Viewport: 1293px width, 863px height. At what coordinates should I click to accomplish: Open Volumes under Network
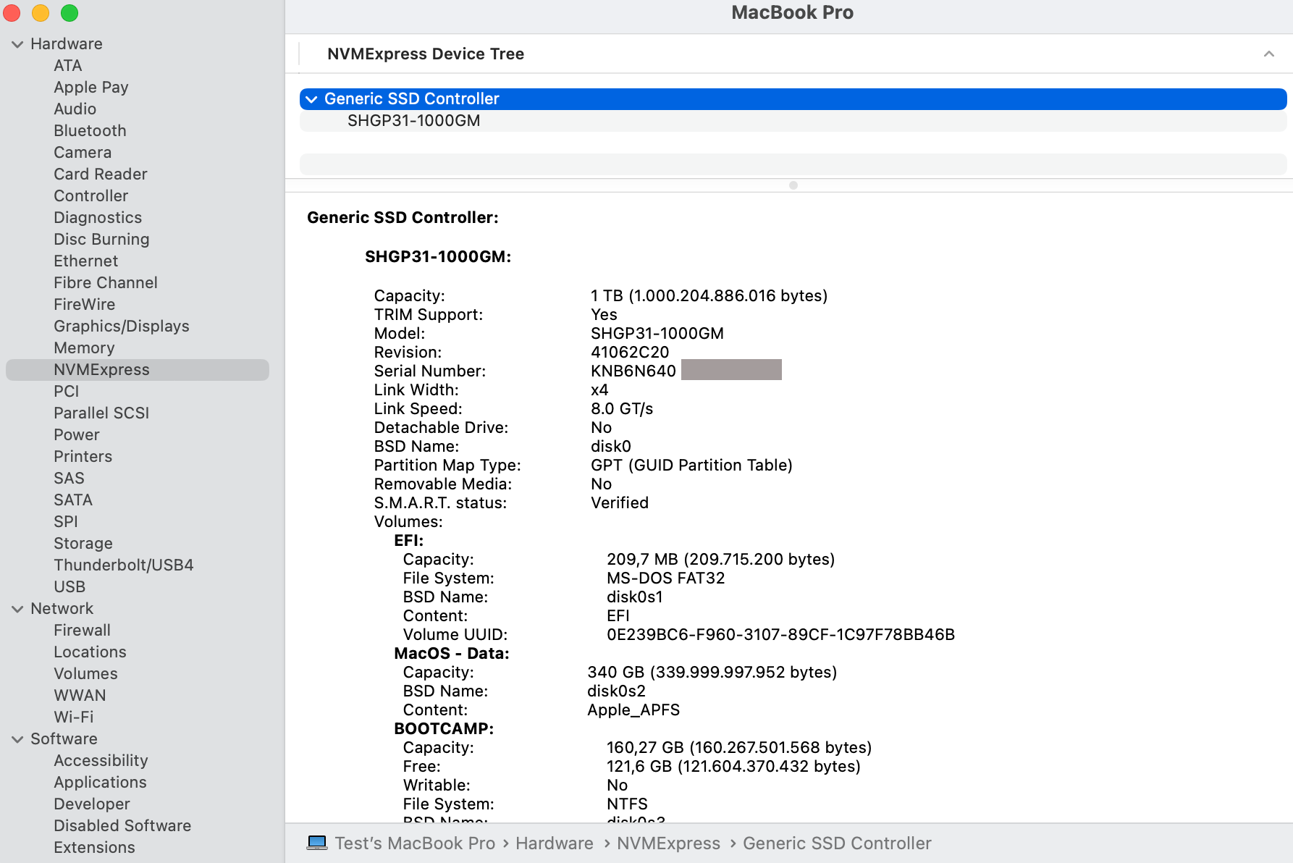(85, 674)
